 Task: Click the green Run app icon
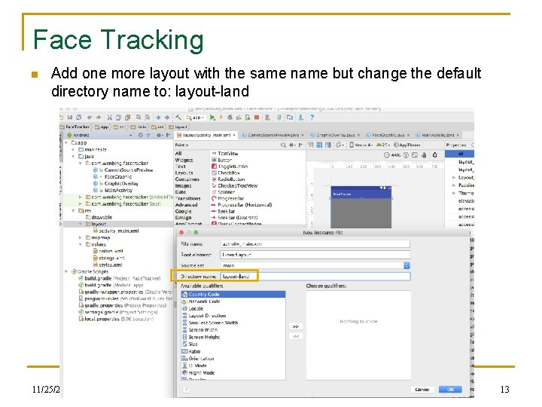(212, 118)
